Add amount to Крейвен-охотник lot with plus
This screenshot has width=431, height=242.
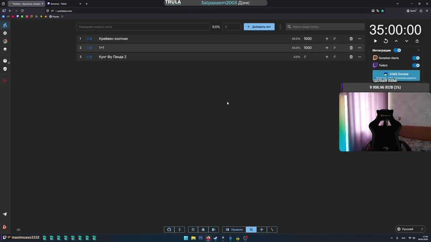(327, 39)
